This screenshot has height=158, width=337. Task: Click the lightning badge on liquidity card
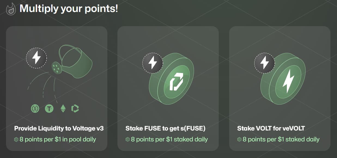tap(37, 58)
